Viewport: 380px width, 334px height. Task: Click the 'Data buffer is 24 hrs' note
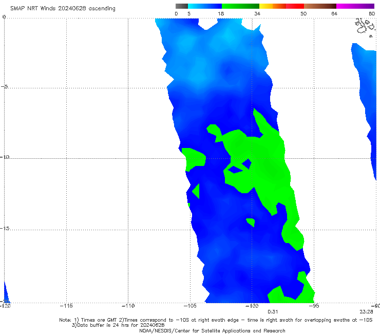coord(118,325)
